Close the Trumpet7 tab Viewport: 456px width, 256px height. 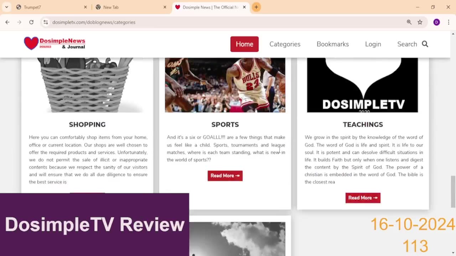[x=85, y=7]
